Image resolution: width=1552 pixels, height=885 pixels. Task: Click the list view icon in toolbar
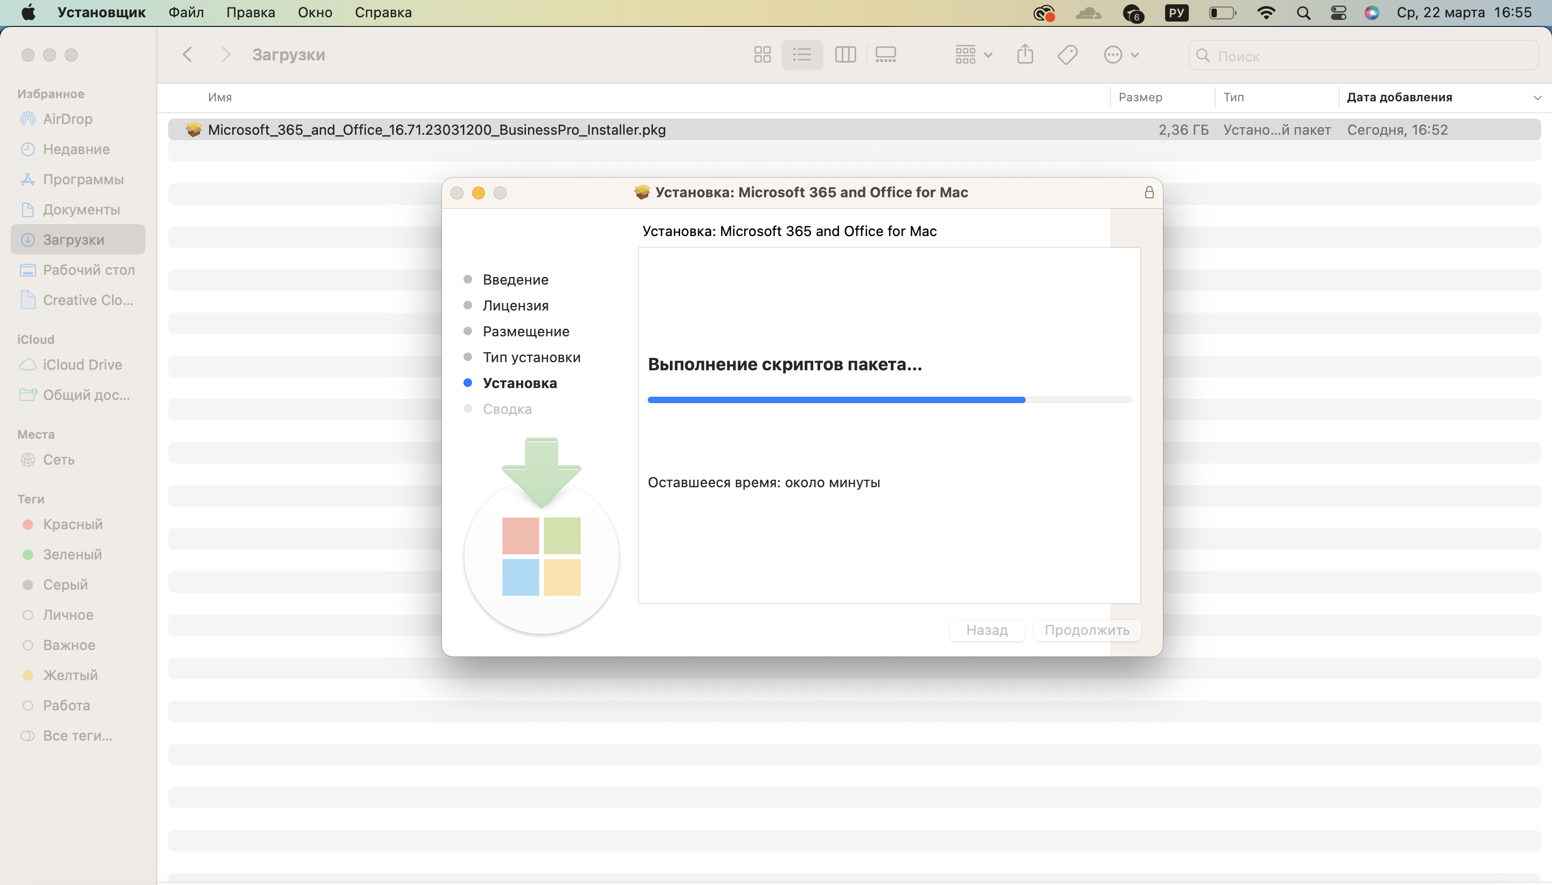[801, 54]
